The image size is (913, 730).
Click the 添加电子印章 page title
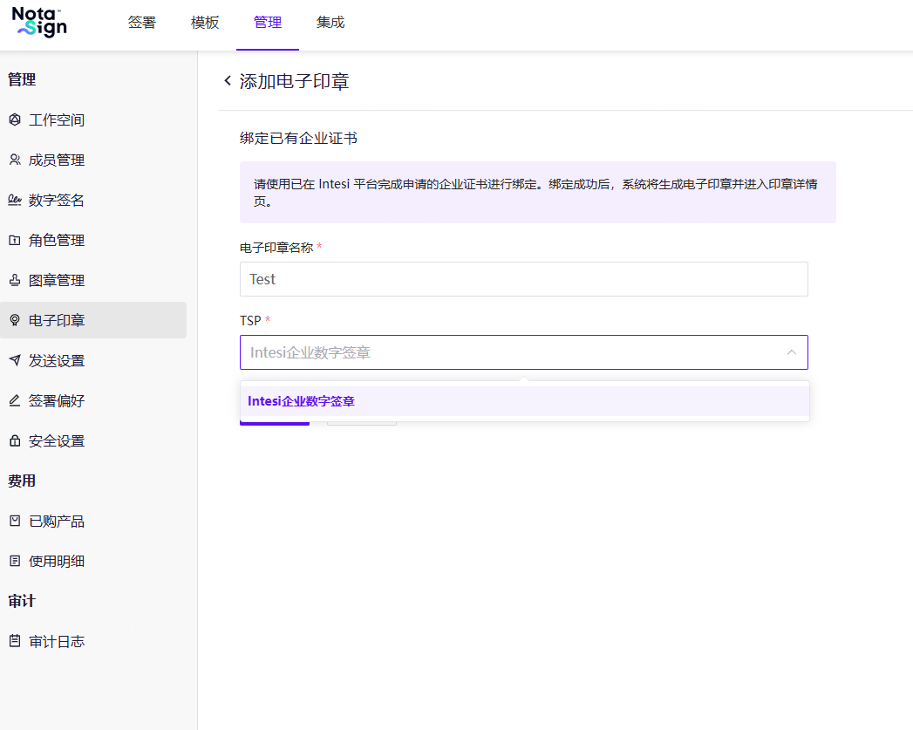pos(294,81)
